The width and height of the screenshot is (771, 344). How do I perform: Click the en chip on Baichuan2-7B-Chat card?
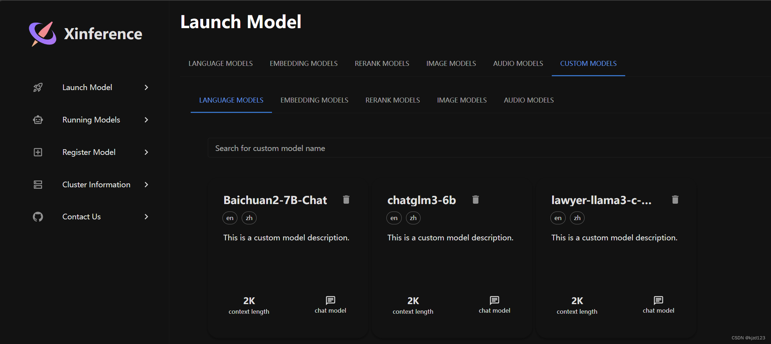[x=230, y=218]
